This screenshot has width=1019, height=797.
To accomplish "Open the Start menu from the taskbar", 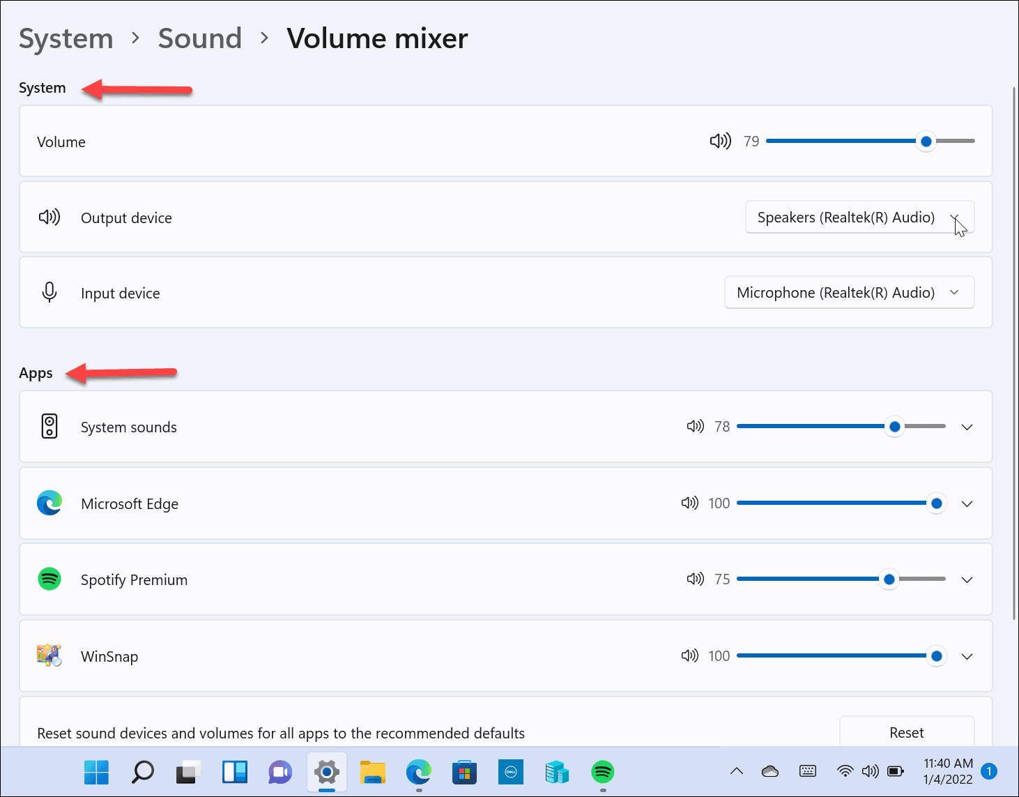I will [x=96, y=772].
